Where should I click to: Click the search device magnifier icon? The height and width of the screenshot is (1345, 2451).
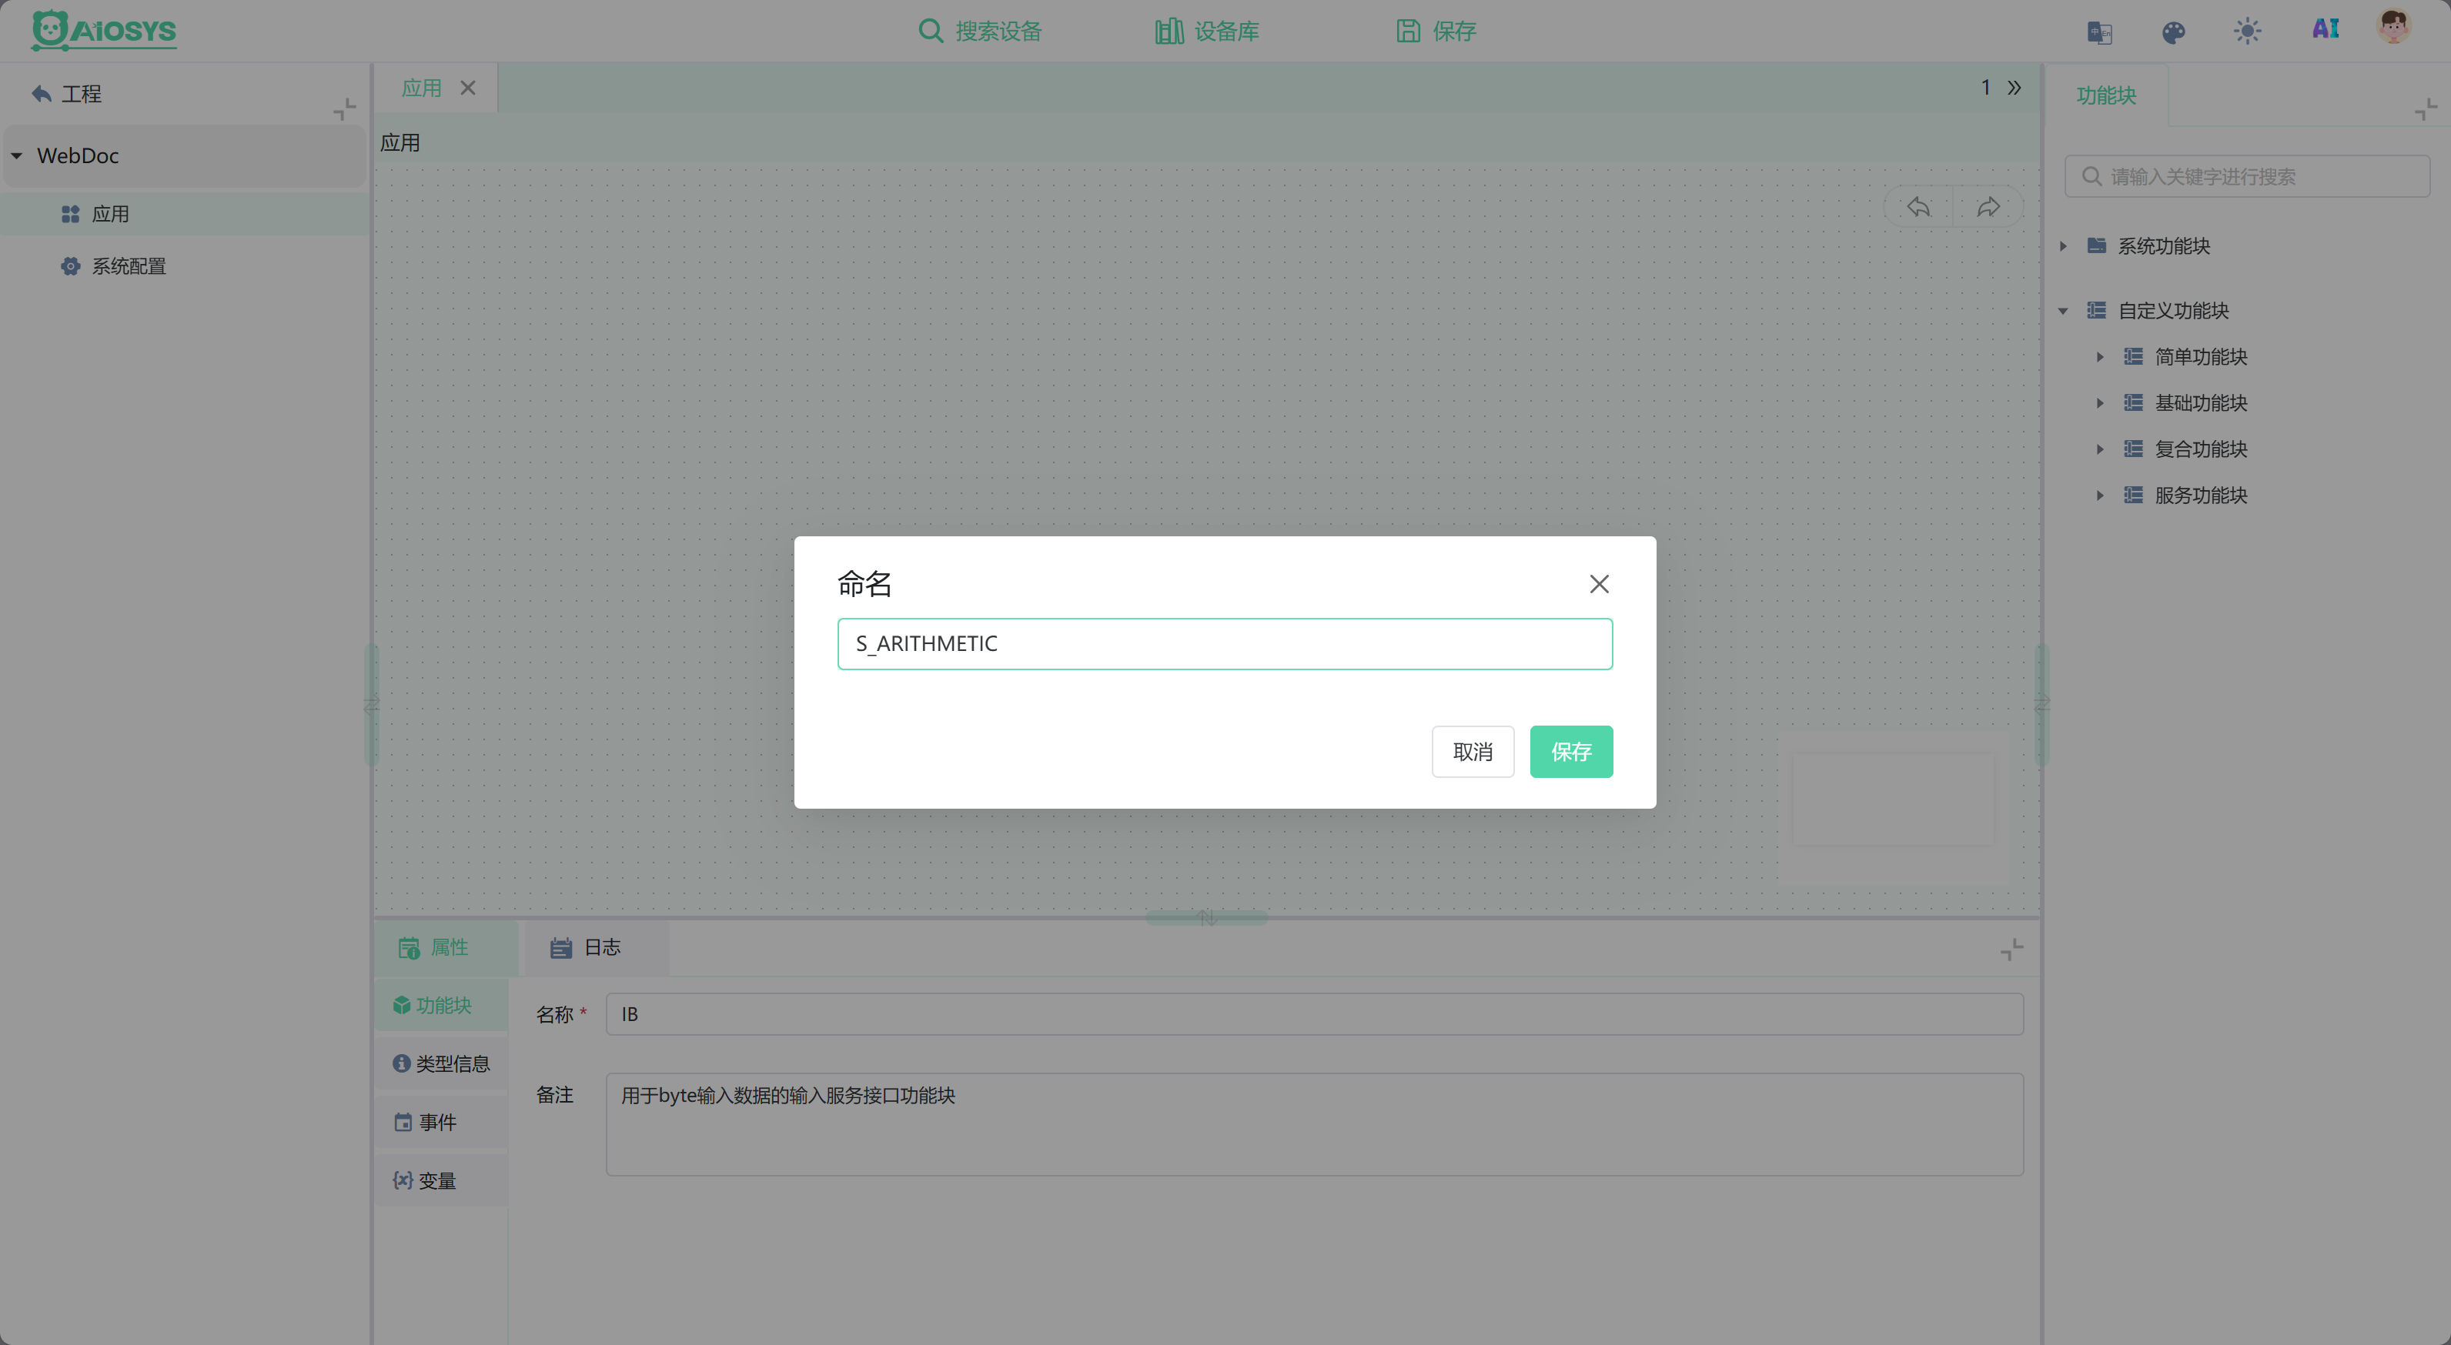pos(930,31)
